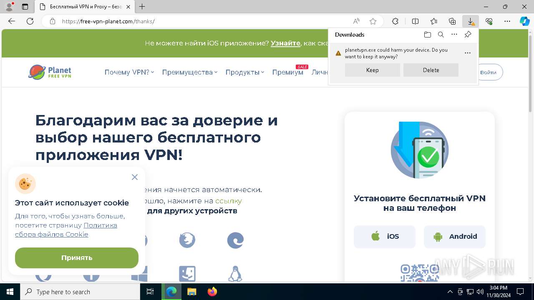
Task: Open the downloads folder from the Downloads panel
Action: click(427, 35)
